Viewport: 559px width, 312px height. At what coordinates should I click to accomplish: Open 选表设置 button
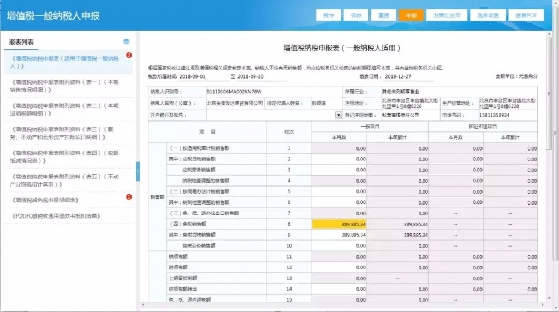tap(487, 15)
